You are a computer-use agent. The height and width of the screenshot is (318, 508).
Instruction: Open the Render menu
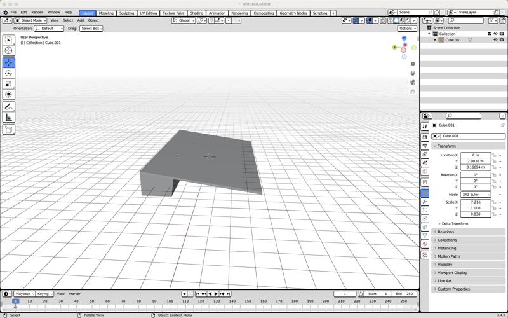(37, 12)
